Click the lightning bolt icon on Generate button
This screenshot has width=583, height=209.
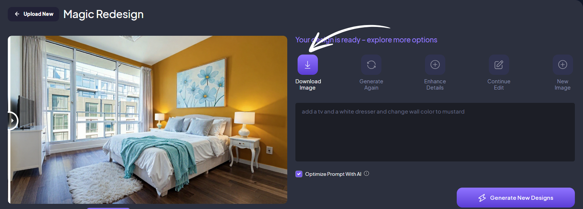point(482,198)
